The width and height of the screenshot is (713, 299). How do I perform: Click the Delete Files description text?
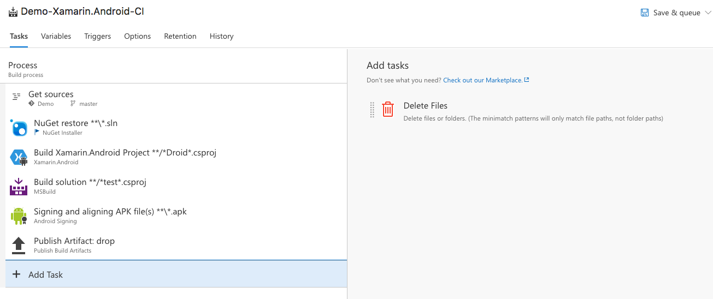tap(533, 118)
